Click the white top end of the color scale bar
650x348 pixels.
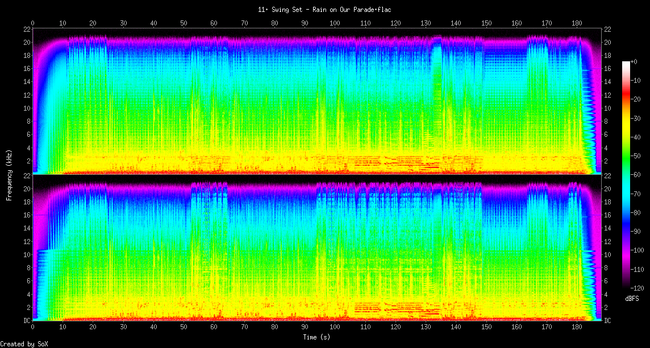626,63
